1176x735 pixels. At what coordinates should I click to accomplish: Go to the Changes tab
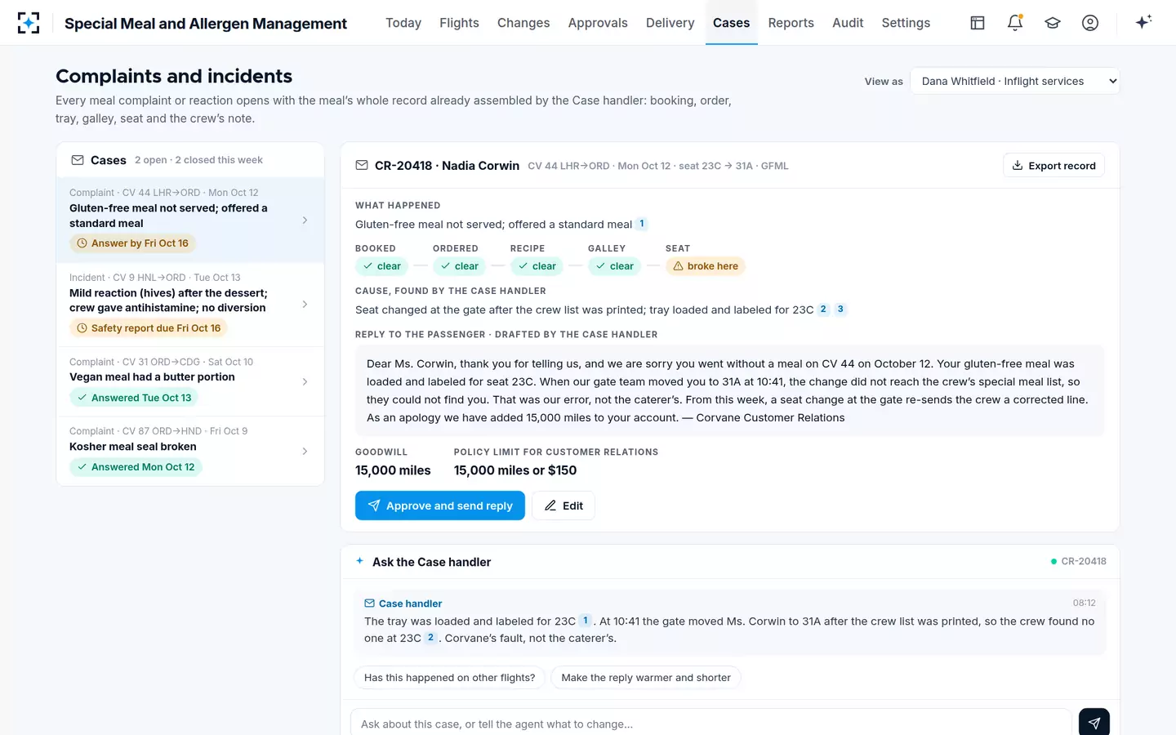[523, 23]
